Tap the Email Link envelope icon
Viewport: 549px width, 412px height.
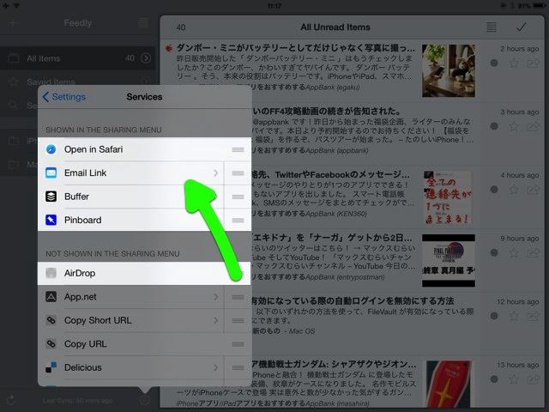(51, 173)
